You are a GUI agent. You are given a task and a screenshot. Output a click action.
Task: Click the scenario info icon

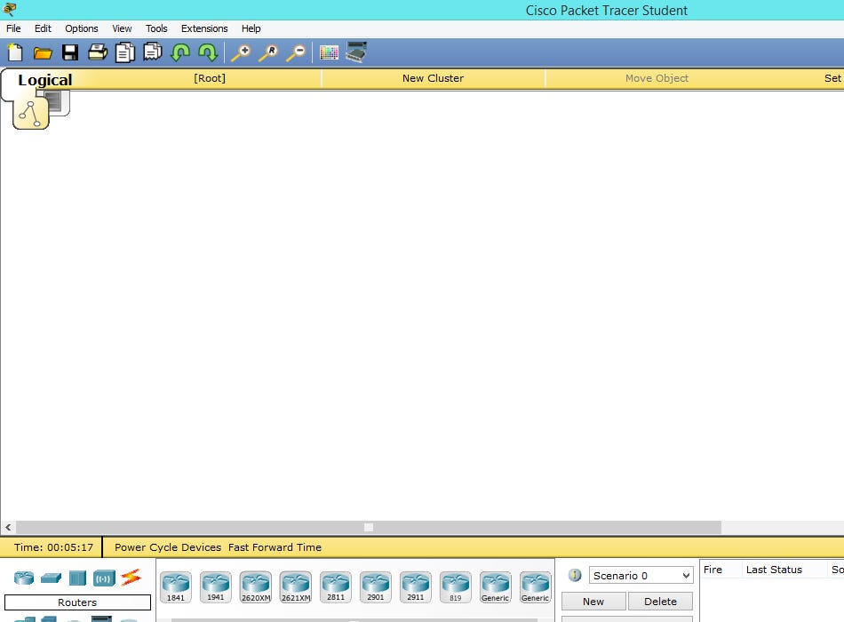tap(575, 575)
